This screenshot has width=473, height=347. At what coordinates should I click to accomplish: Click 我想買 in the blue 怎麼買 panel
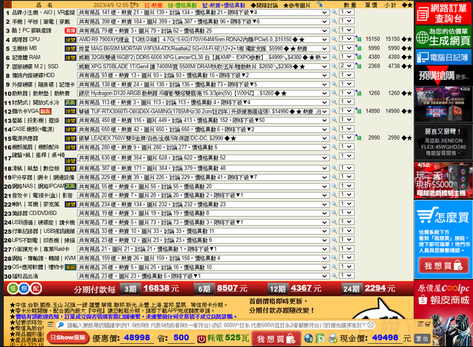[x=443, y=266]
